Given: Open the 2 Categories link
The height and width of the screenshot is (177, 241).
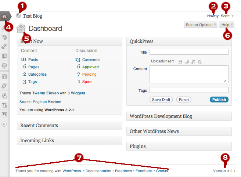Looking at the screenshot, I should (x=35, y=74).
